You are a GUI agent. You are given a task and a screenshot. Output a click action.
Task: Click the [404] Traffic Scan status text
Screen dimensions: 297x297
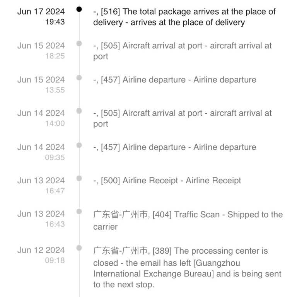pos(188,220)
